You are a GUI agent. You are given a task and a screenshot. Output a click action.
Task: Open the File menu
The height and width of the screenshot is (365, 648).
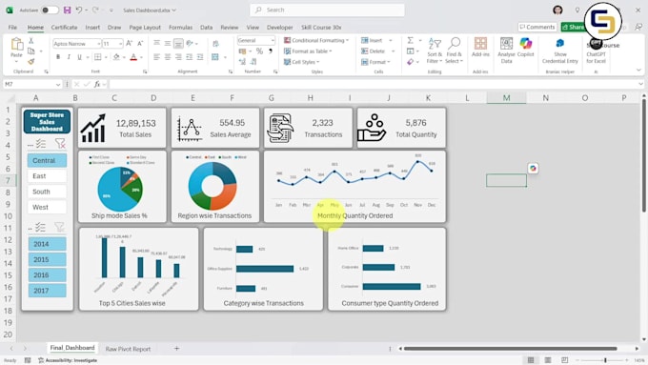[12, 28]
